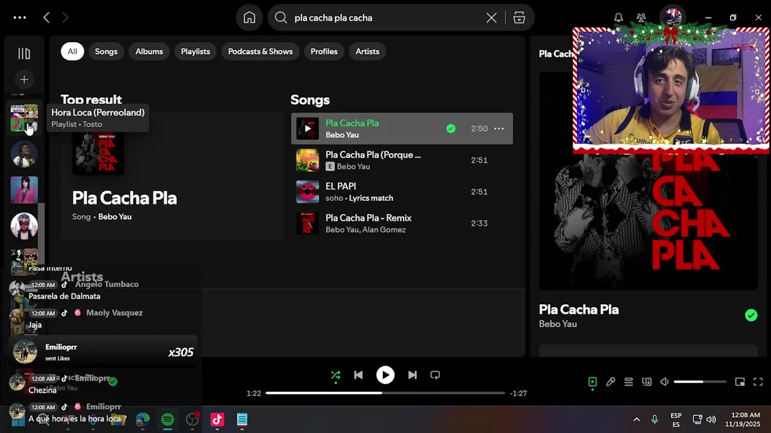Expand Your Library sidebar
This screenshot has width=771, height=433.
[24, 54]
